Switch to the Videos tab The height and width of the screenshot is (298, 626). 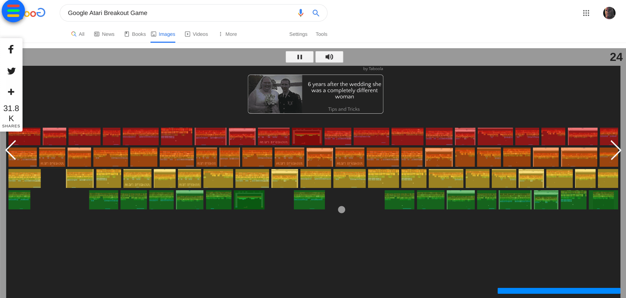coord(196,34)
